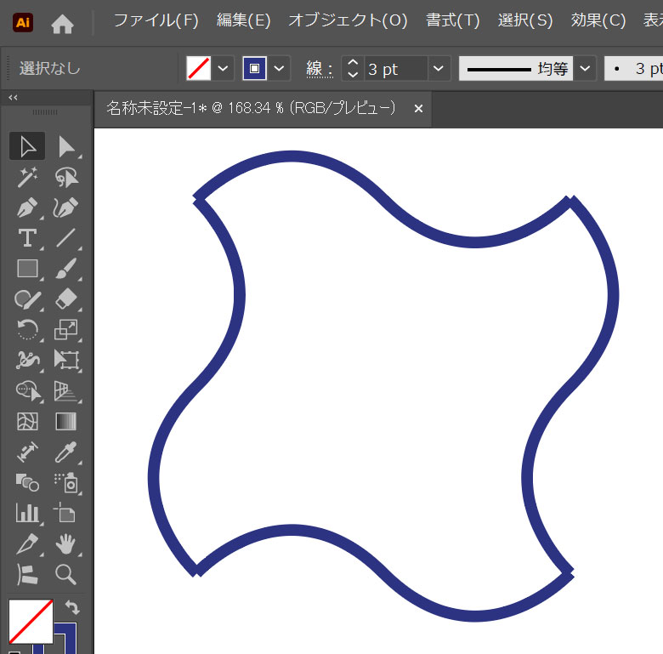Select the Type tool
663x654 pixels.
pyautogui.click(x=27, y=238)
